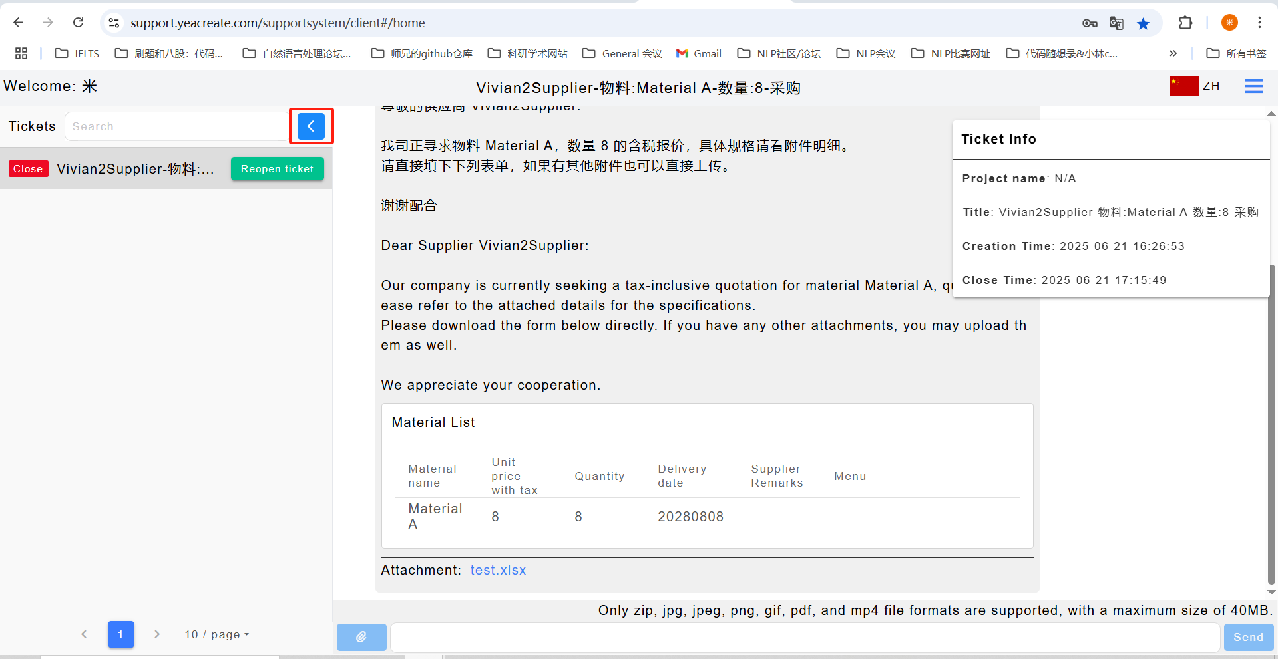The image size is (1278, 659).
Task: Collapse the Tickets sidebar with the arrow button
Action: click(x=311, y=126)
